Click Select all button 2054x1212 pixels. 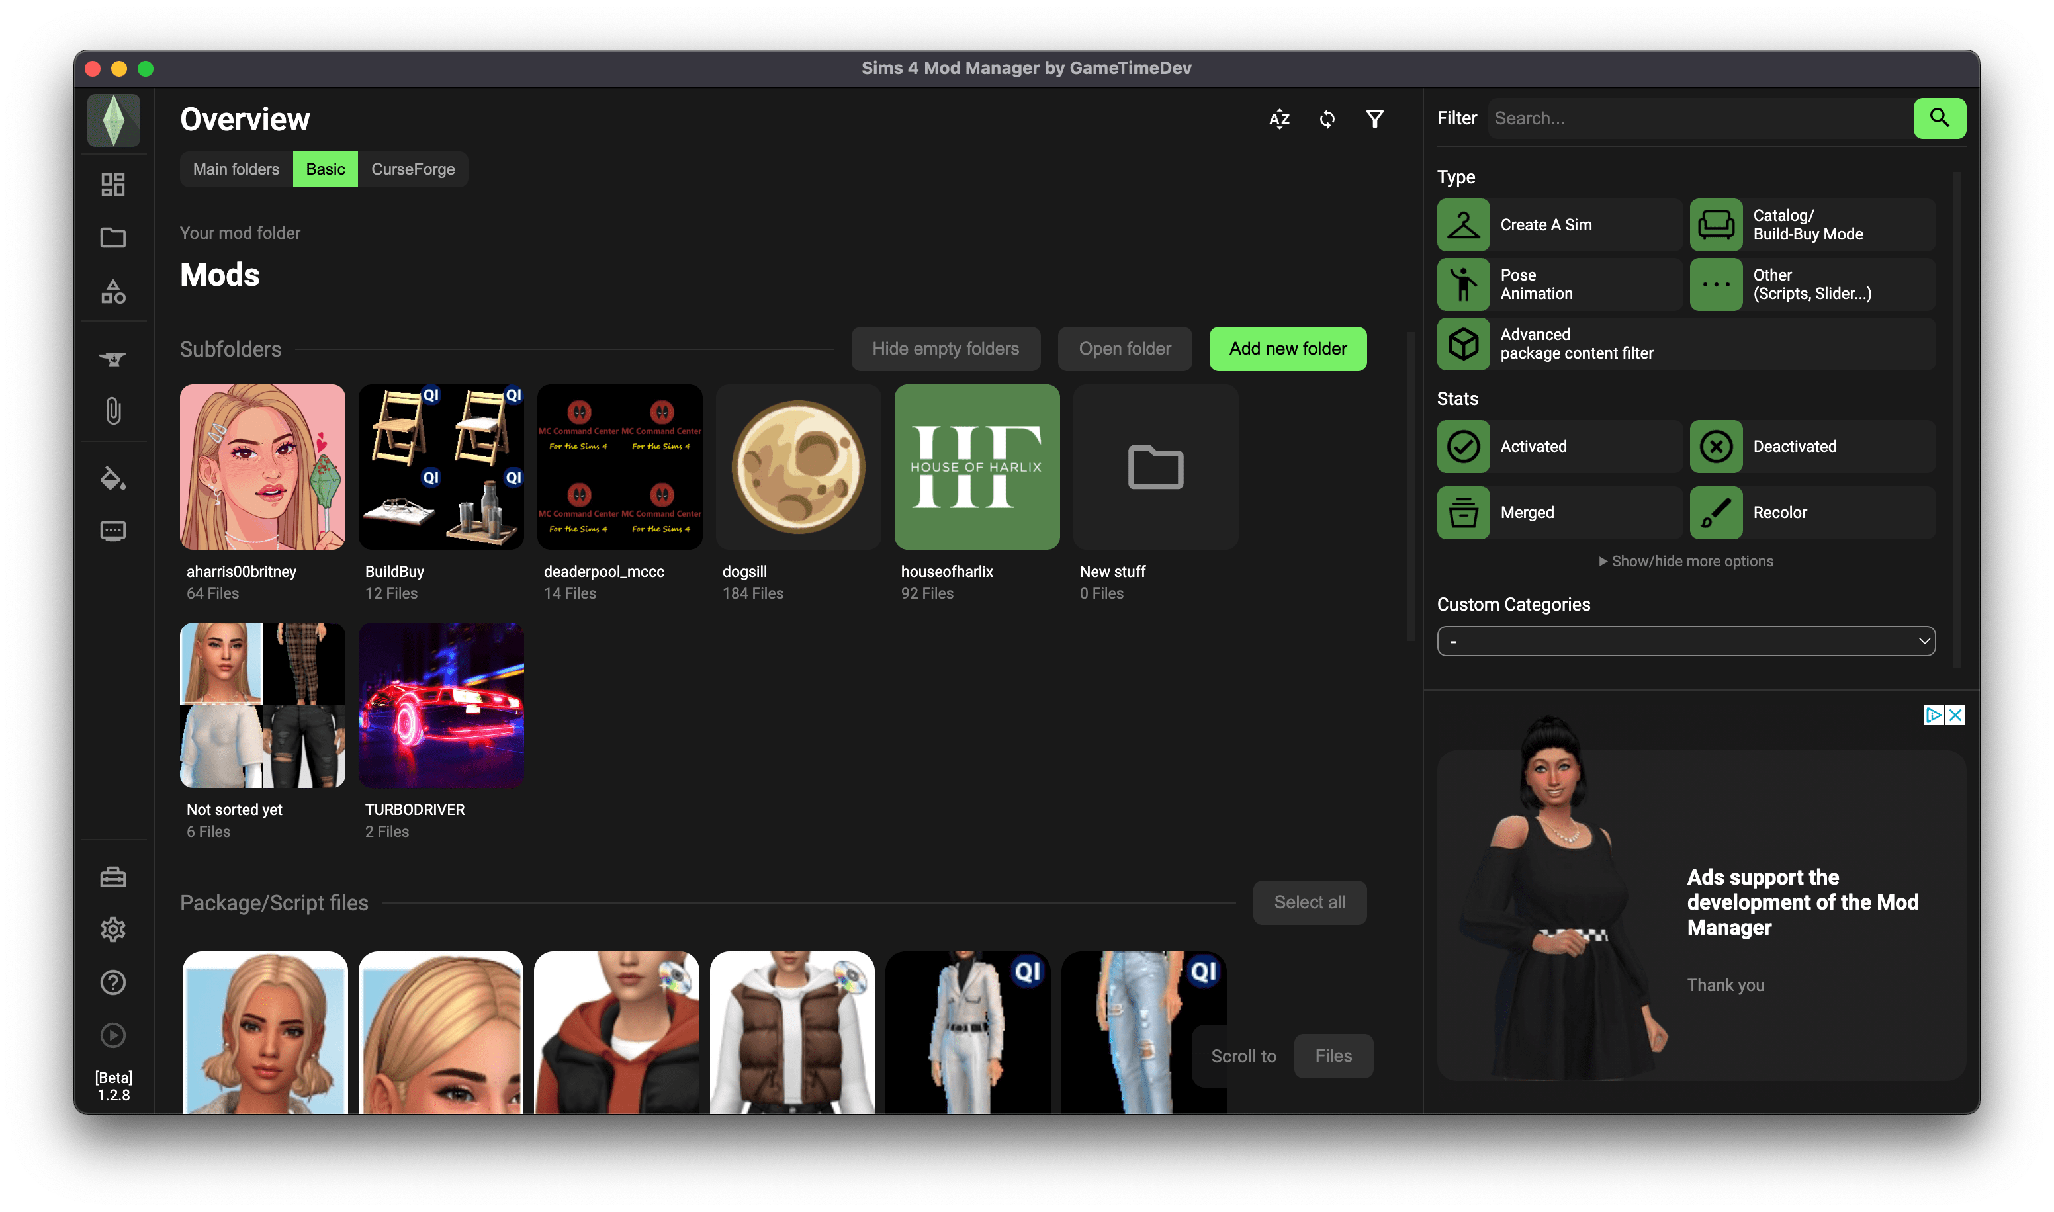point(1309,902)
